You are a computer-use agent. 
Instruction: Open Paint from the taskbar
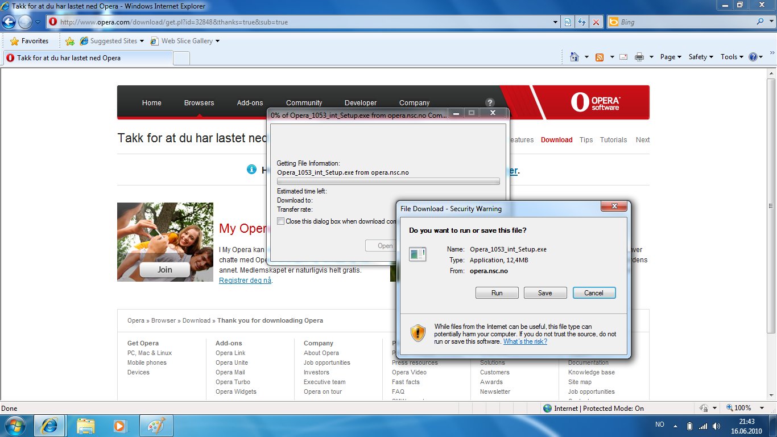pos(155,426)
